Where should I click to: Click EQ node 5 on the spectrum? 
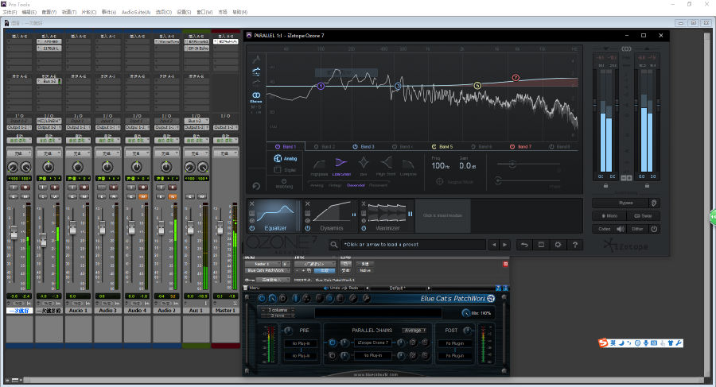(477, 85)
